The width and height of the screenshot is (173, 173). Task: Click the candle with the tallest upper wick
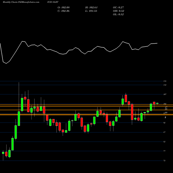pyautogui.click(x=19, y=119)
